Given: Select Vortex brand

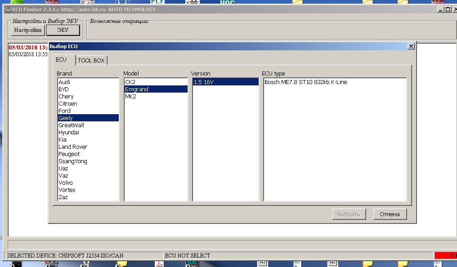Looking at the screenshot, I should [x=88, y=190].
